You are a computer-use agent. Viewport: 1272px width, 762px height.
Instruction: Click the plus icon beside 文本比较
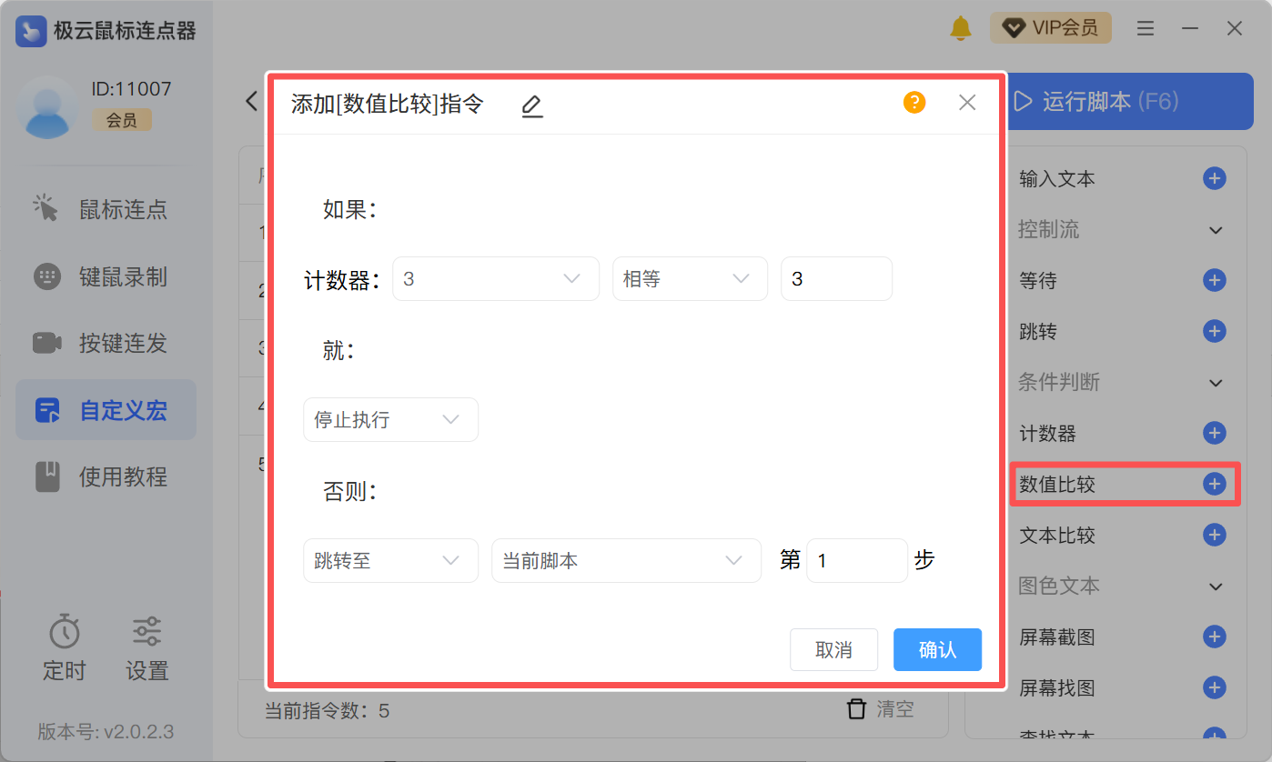1214,535
